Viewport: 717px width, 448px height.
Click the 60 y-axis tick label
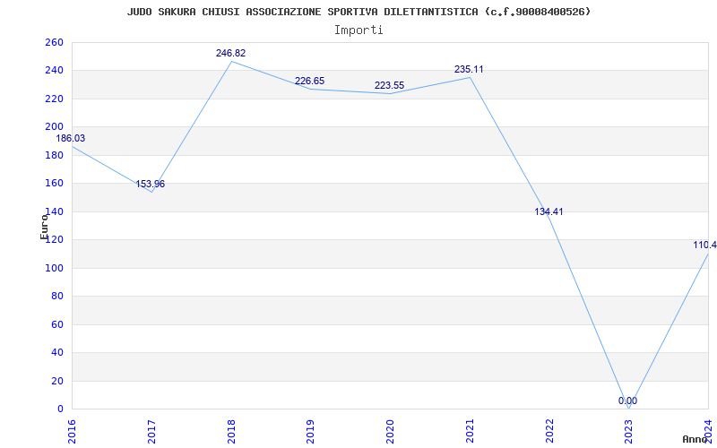[57, 324]
